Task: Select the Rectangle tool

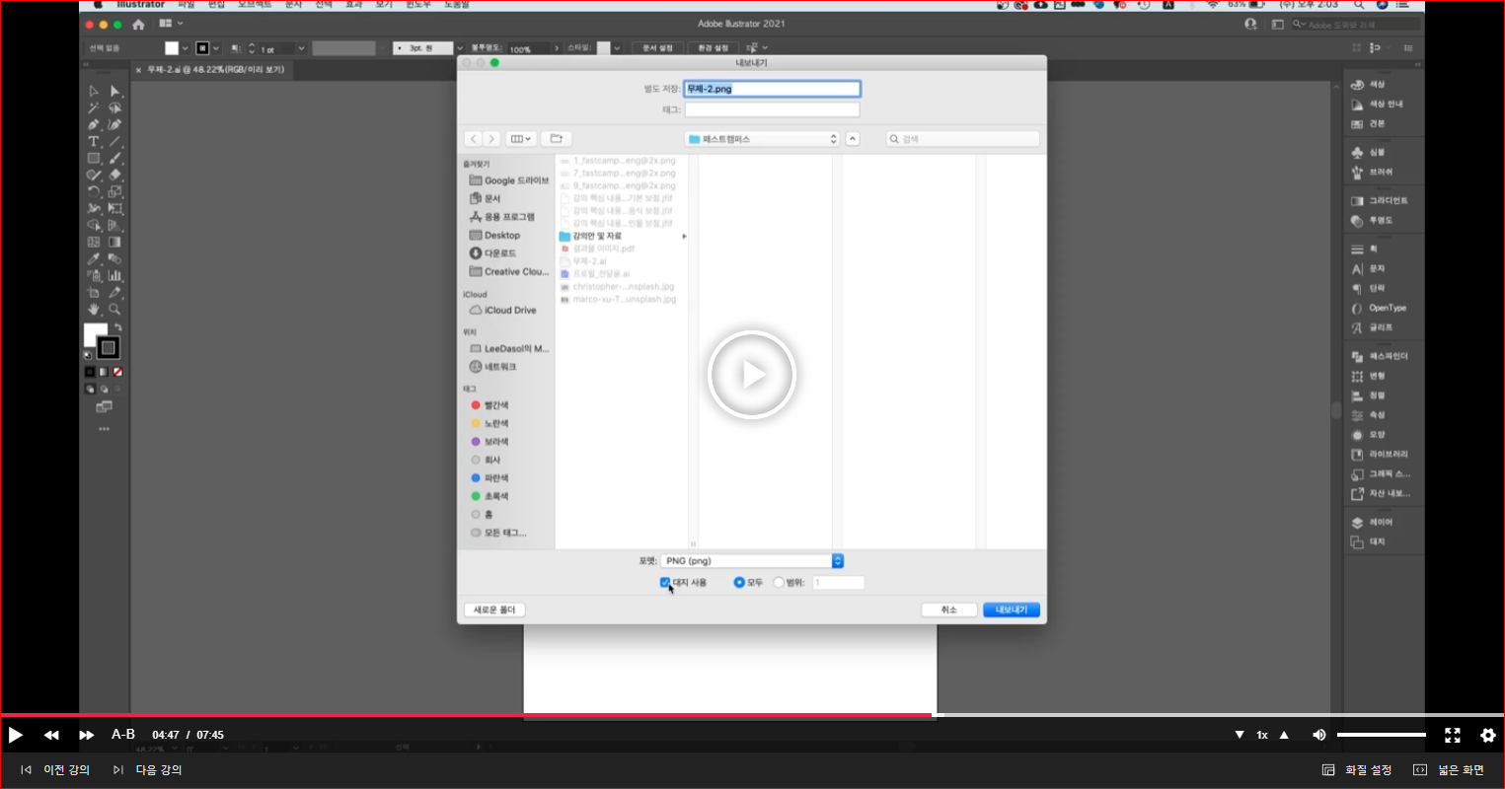Action: (94, 159)
